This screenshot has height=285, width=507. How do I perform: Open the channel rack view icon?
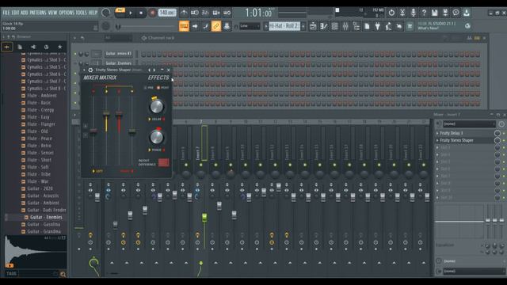point(334,26)
